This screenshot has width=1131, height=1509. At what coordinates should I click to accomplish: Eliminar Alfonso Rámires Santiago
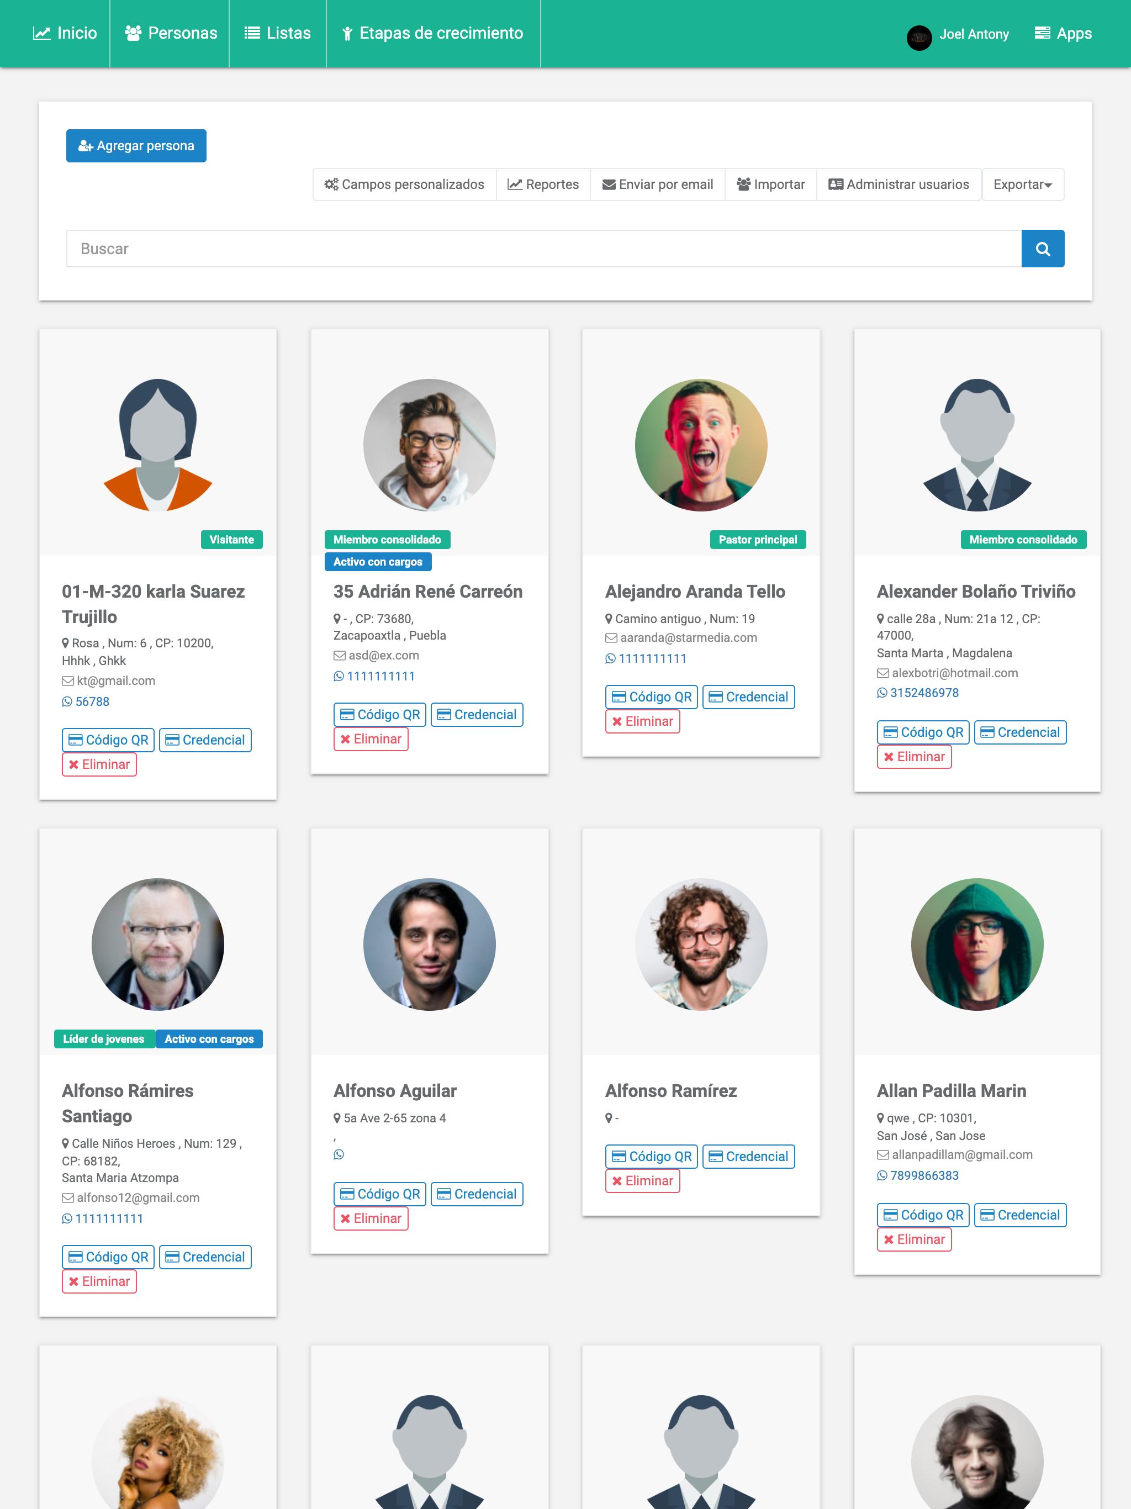tap(99, 1281)
